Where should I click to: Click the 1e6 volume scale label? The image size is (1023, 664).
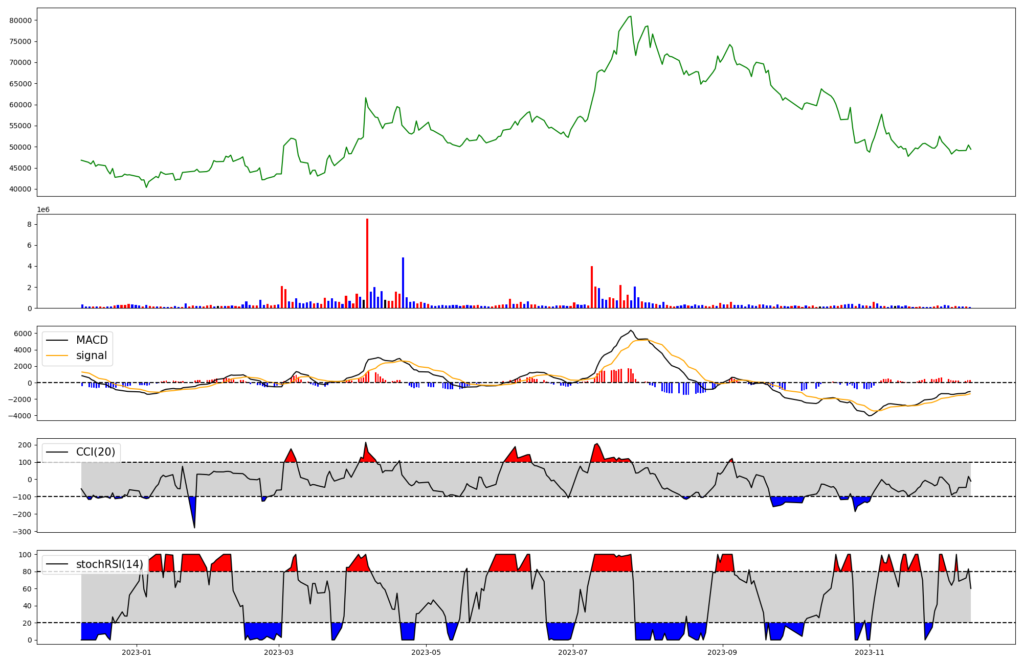pos(43,210)
